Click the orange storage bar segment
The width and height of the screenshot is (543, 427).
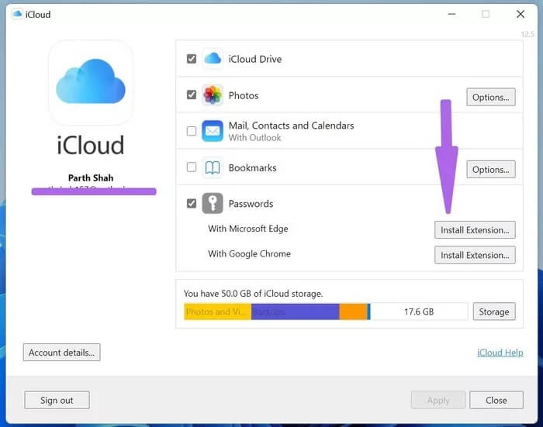(353, 312)
